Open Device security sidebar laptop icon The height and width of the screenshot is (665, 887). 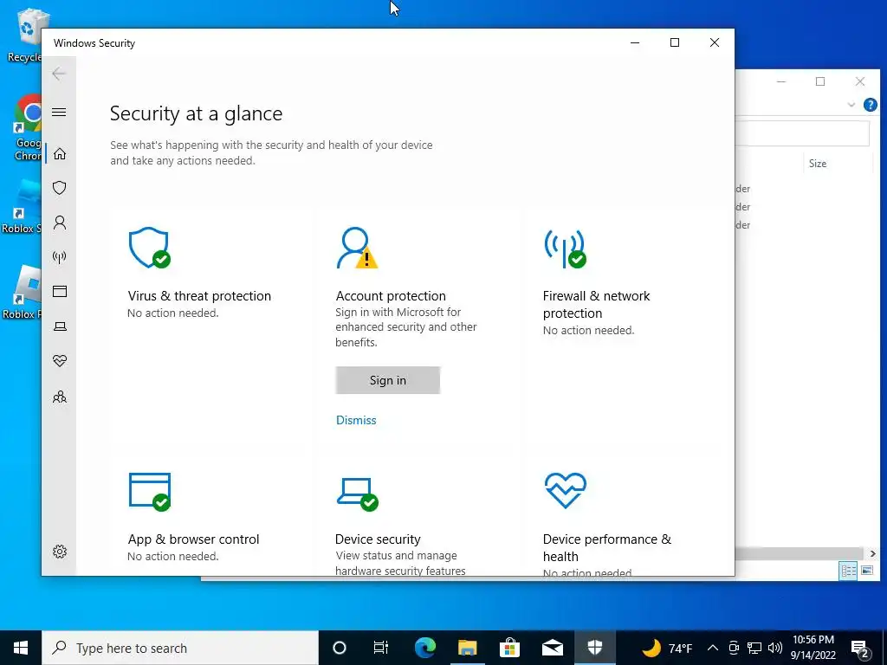click(x=60, y=326)
